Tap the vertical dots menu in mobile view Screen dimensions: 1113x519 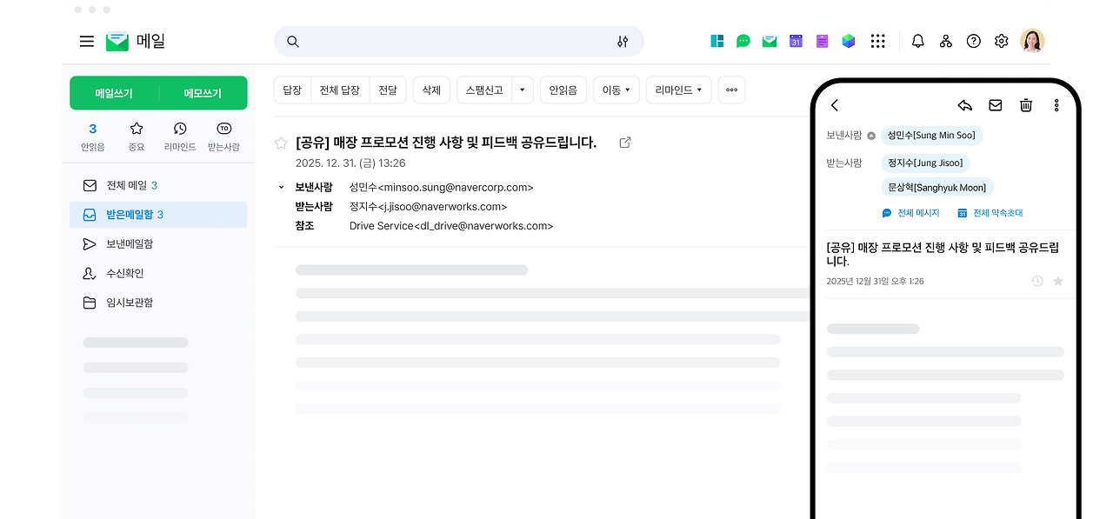pyautogui.click(x=1056, y=105)
